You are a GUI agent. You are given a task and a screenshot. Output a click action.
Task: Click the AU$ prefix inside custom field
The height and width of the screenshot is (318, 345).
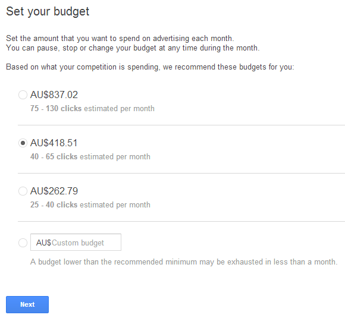point(43,243)
